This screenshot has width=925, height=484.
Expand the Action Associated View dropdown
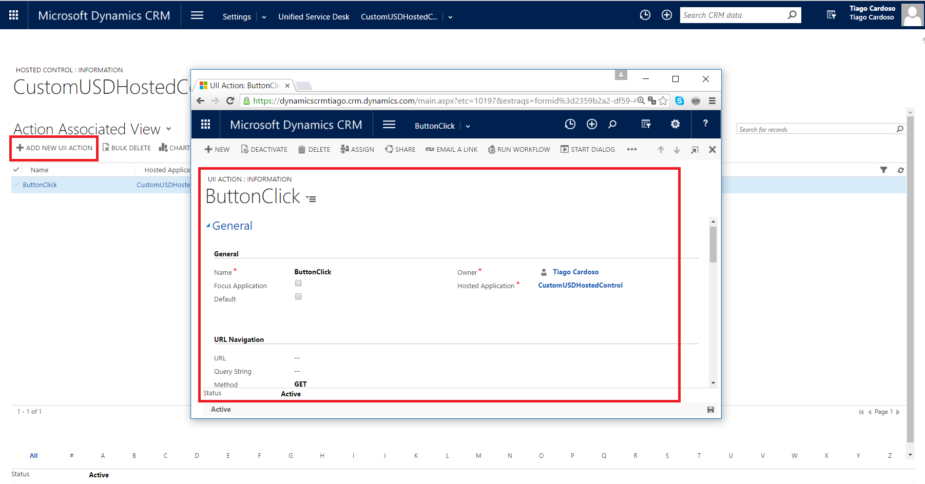point(168,129)
